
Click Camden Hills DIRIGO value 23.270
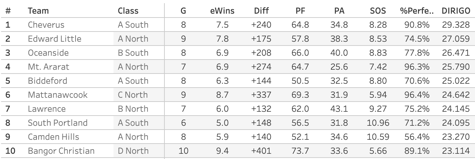[456, 137]
